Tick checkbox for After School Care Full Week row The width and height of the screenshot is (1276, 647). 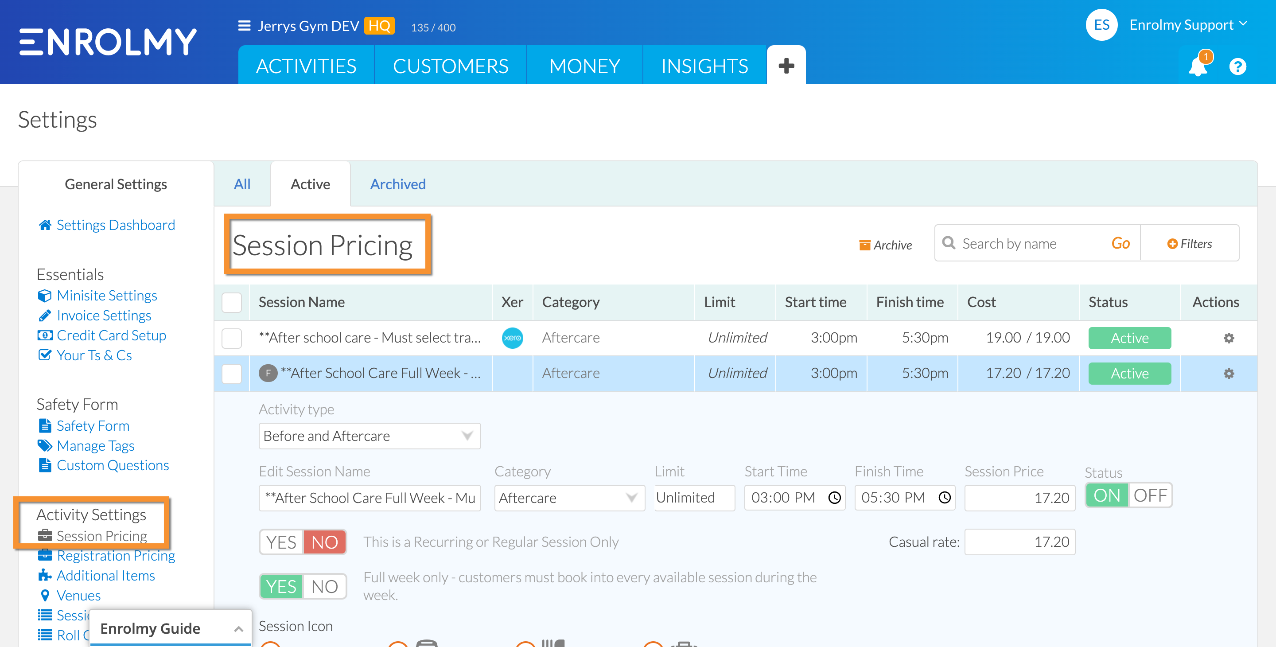click(231, 374)
